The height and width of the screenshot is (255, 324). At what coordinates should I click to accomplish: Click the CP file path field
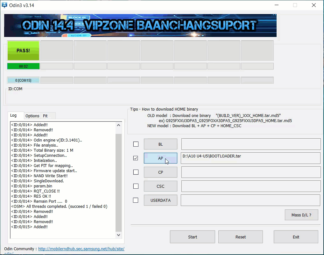pos(251,172)
